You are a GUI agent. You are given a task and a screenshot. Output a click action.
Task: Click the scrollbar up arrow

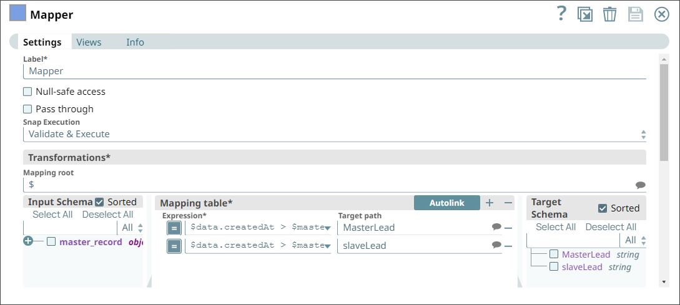(664, 59)
